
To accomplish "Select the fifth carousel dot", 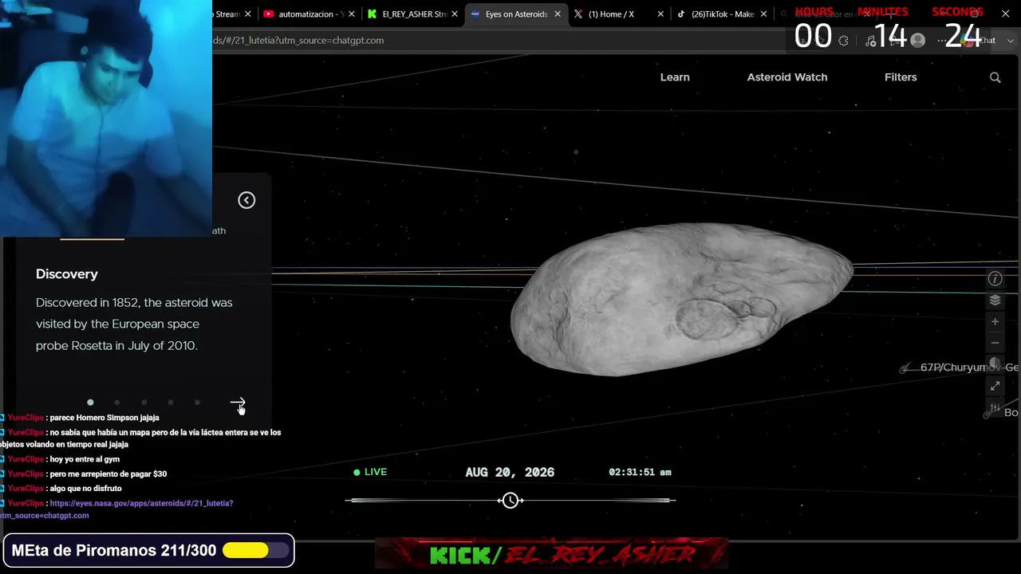I will (x=197, y=403).
